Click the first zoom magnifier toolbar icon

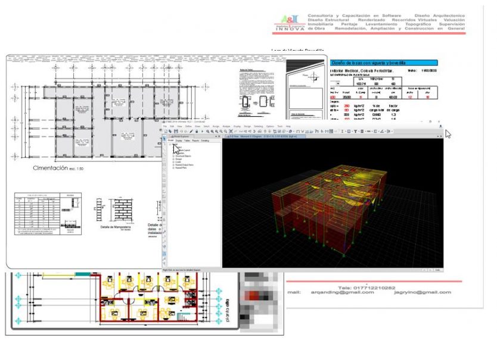coord(207,131)
